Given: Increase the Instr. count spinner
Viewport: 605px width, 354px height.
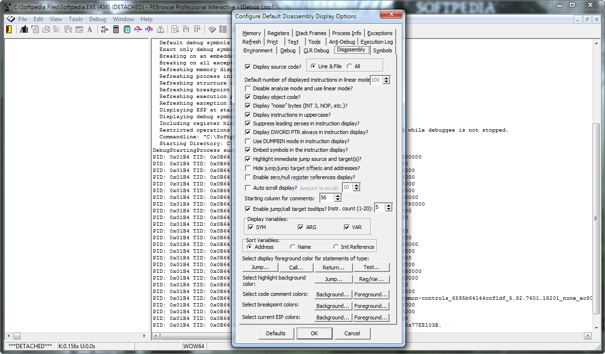Looking at the screenshot, I should tap(388, 206).
